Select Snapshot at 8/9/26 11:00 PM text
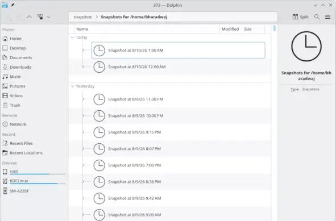336x221 pixels. click(136, 99)
